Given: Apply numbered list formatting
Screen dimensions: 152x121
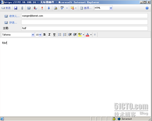Looking at the screenshot, I should pos(65,35).
